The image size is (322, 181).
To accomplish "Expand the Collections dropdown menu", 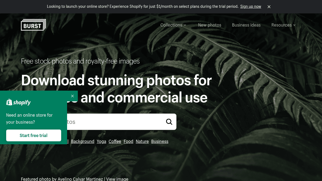I will [173, 25].
